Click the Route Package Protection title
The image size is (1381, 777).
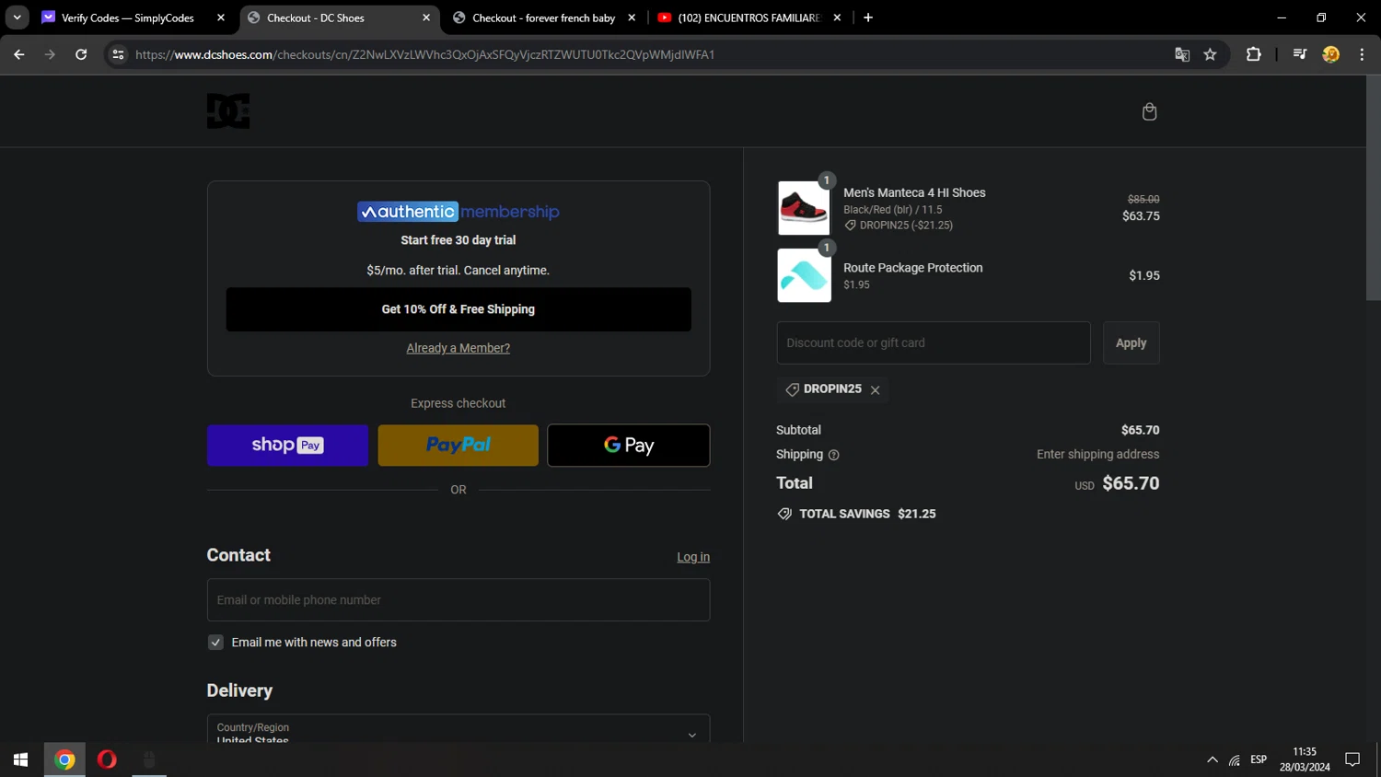tap(913, 268)
